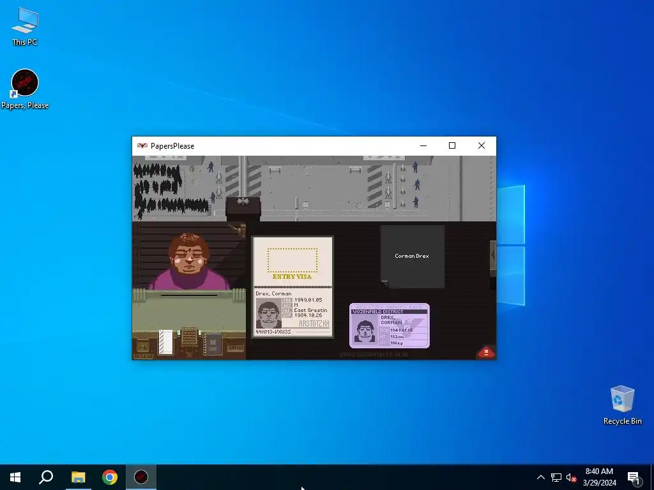This screenshot has height=490, width=654.
Task: Click the PapersPlease title bar icon
Action: [x=142, y=145]
